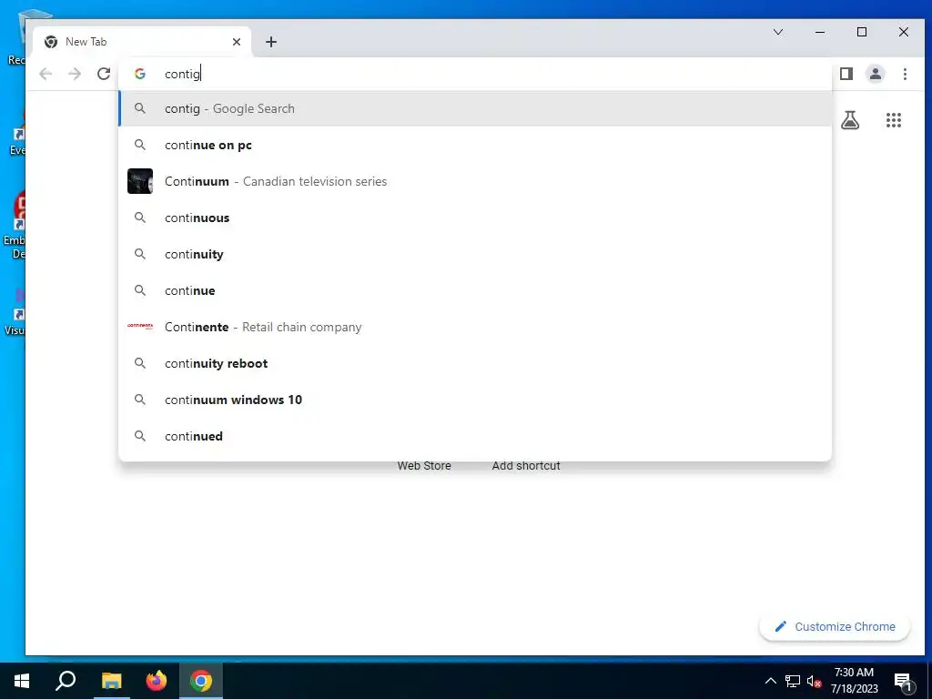Viewport: 932px width, 699px height.
Task: Click the Continente logo thumbnail
Action: (140, 327)
